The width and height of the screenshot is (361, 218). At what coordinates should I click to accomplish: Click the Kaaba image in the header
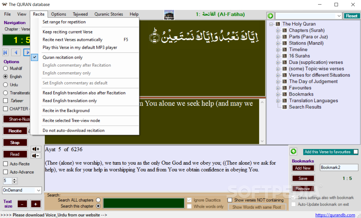[169, 15]
